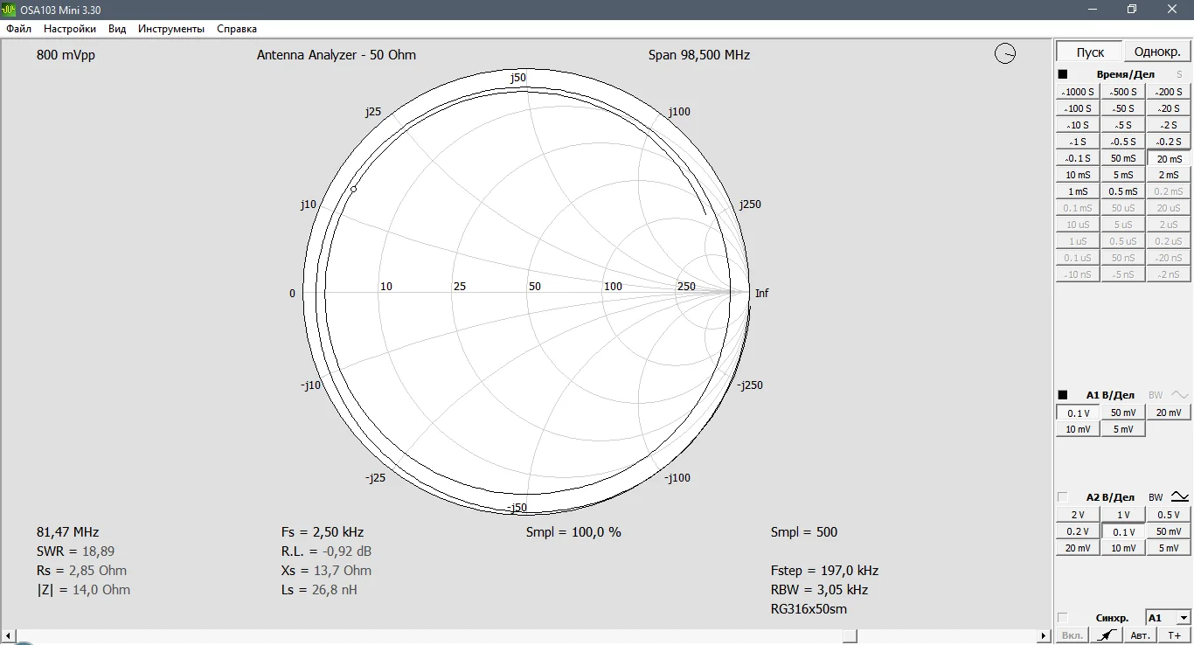Pick the 0.5 mS time base button

click(1123, 191)
